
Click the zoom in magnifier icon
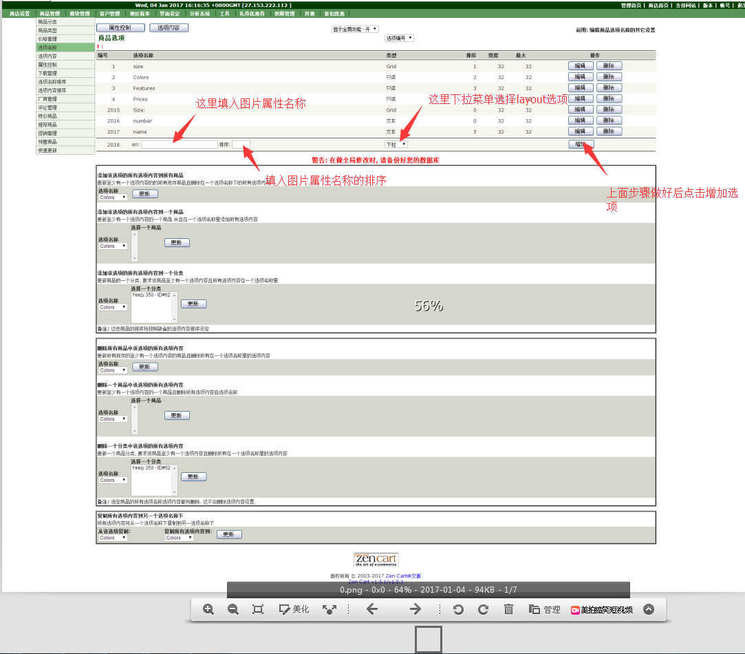pos(208,609)
